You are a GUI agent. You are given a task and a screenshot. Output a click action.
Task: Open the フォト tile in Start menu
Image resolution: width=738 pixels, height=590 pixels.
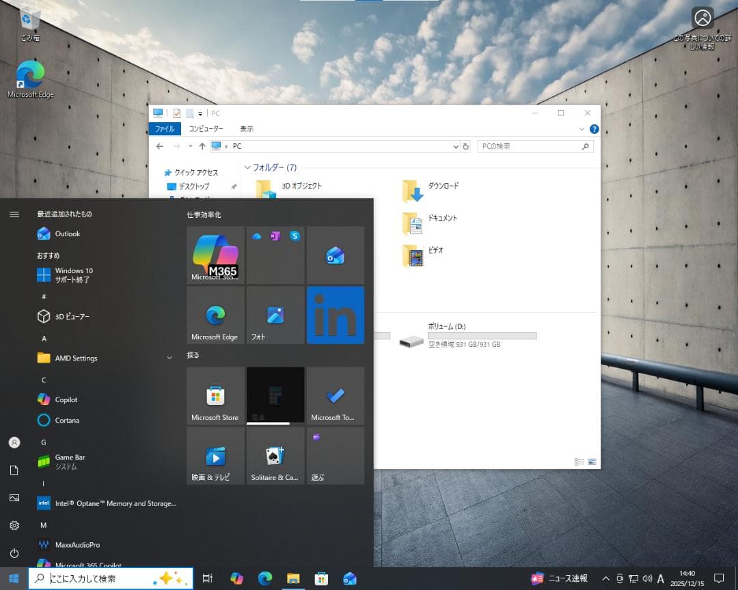coord(275,315)
